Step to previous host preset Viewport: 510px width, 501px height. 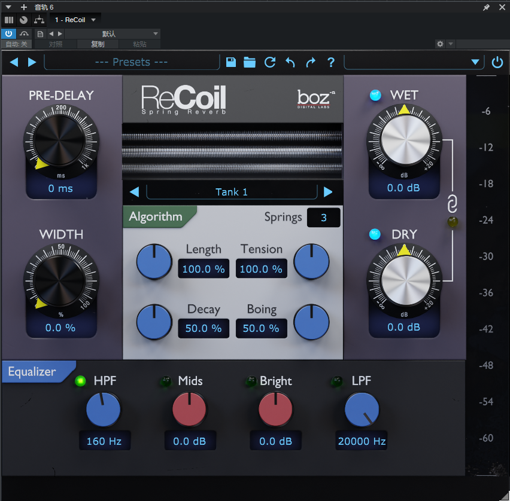[x=51, y=34]
